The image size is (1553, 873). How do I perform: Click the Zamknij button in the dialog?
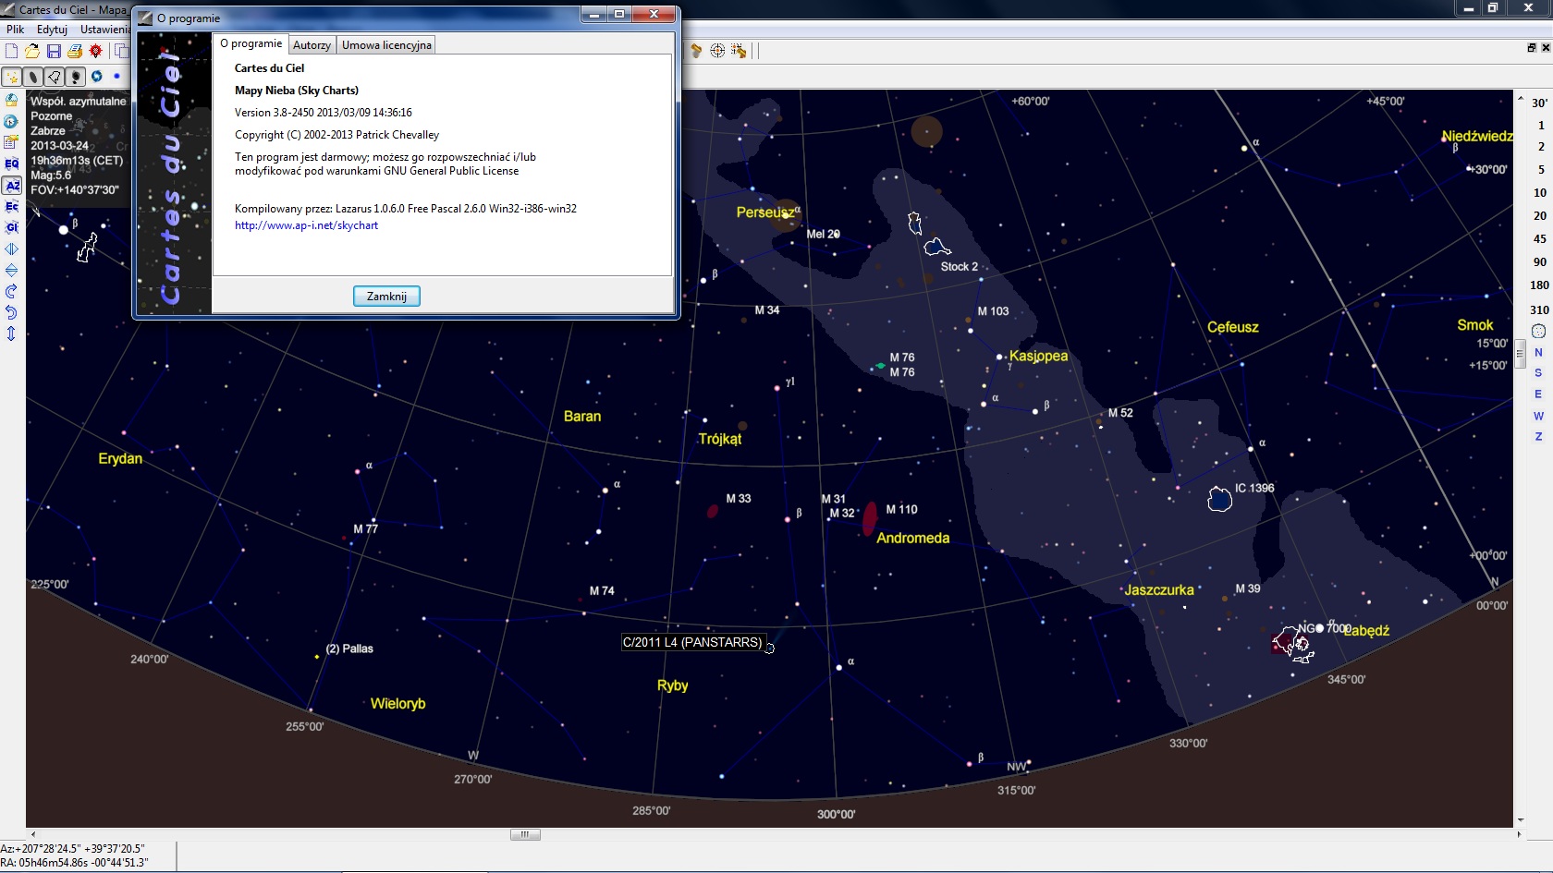[386, 297]
